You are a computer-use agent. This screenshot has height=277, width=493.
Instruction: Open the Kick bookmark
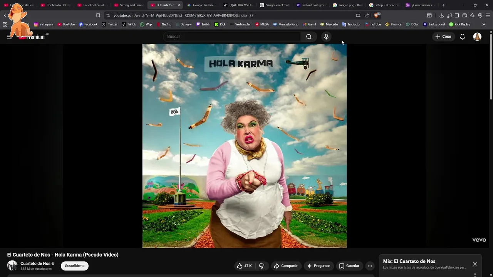[x=220, y=24]
